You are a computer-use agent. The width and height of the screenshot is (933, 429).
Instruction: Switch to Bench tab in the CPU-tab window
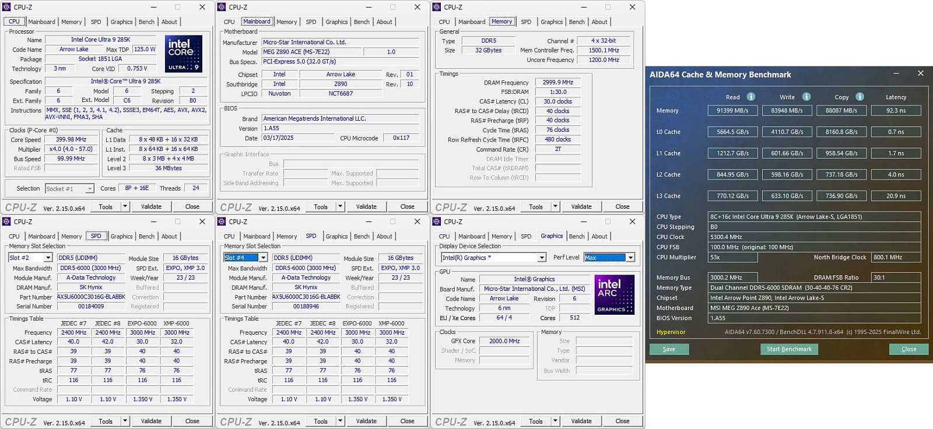point(146,22)
